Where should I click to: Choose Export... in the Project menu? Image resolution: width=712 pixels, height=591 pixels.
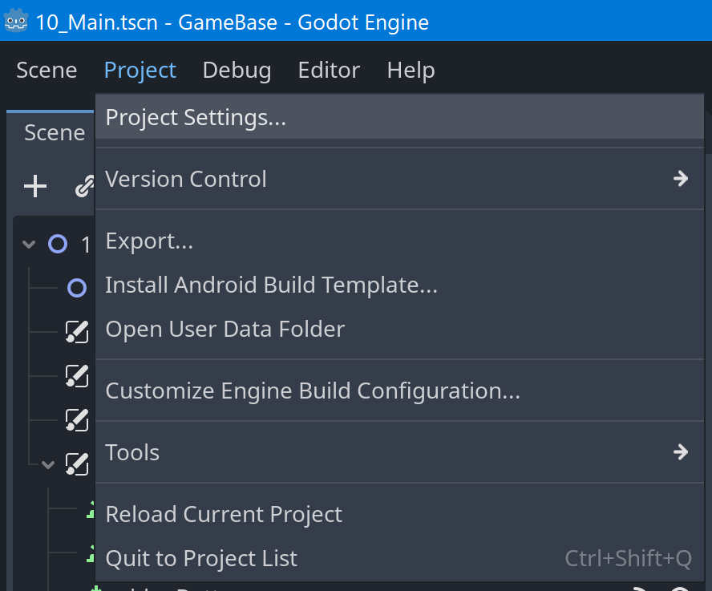(x=149, y=241)
